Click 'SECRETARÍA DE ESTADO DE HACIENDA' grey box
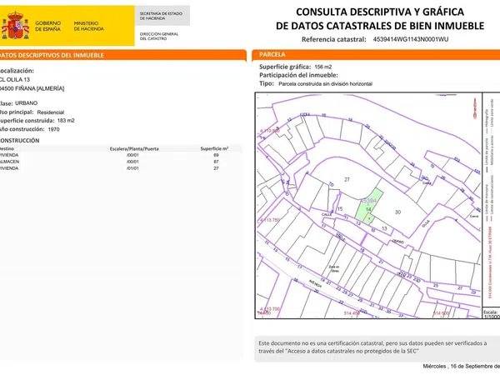This screenshot has width=500, height=375. point(162,16)
